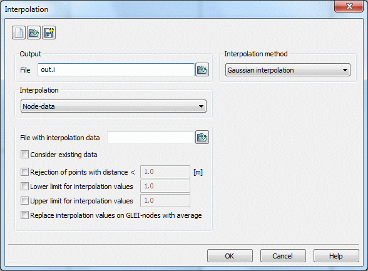The image size is (368, 271).
Task: Check Upper limit for interpolation values
Action: point(24,201)
